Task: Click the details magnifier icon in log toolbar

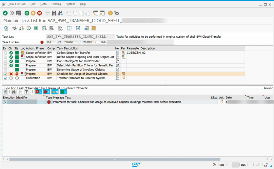Action: tap(5, 92)
